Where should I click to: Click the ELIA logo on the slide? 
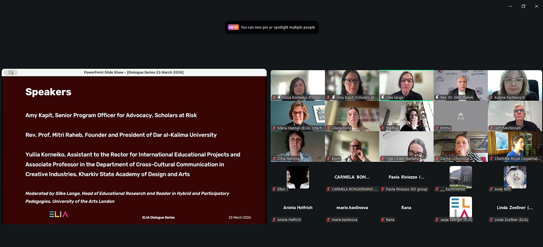(x=59, y=214)
